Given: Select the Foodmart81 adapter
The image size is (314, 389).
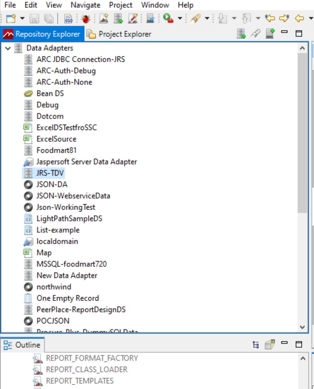Looking at the screenshot, I should click(x=56, y=150).
